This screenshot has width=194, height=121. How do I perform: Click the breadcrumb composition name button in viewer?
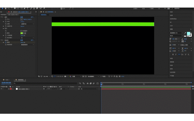coord(44,15)
